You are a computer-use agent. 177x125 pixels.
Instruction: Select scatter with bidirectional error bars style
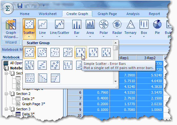[x=55, y=65]
